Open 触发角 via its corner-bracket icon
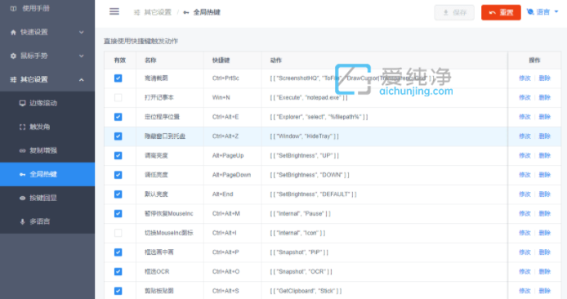This screenshot has width=567, height=299. click(x=22, y=127)
